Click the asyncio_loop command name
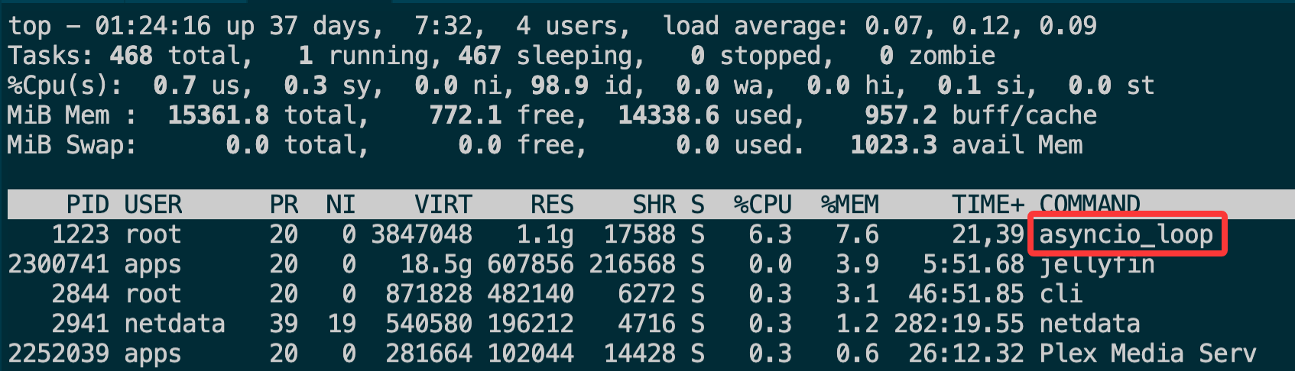The image size is (1295, 371). pyautogui.click(x=1126, y=235)
